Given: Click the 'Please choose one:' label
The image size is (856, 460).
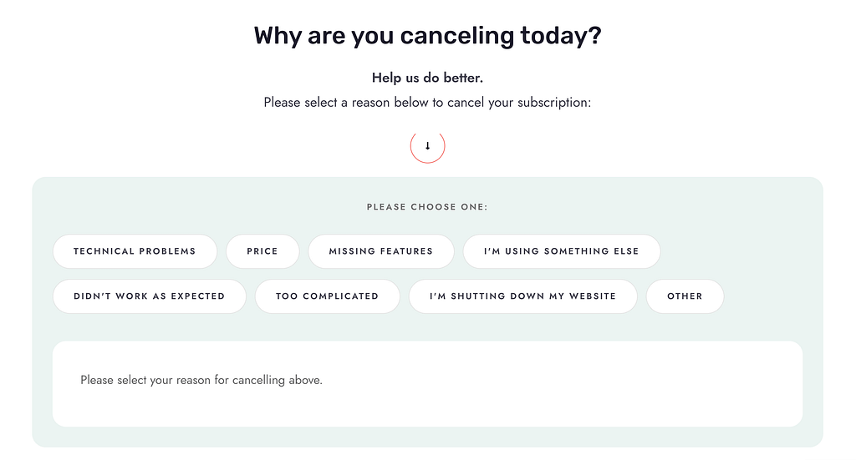Looking at the screenshot, I should click(427, 207).
